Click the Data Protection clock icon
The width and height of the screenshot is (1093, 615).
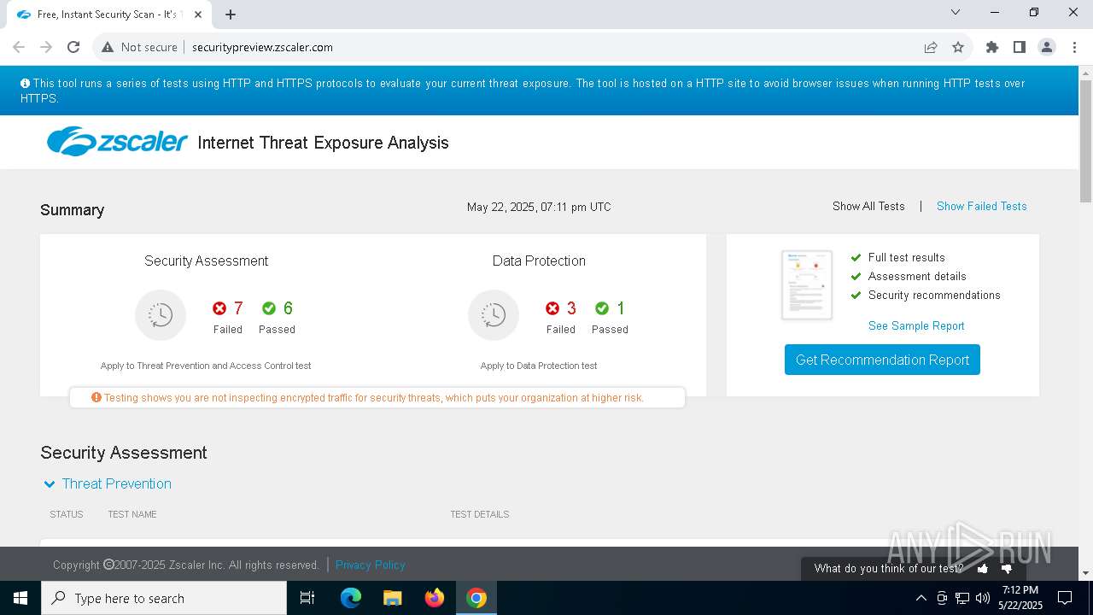[x=494, y=315]
